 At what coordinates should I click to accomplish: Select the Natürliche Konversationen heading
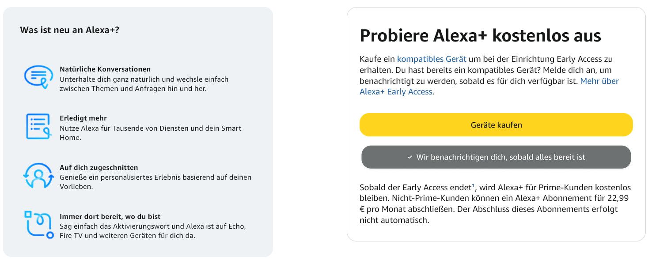[105, 69]
